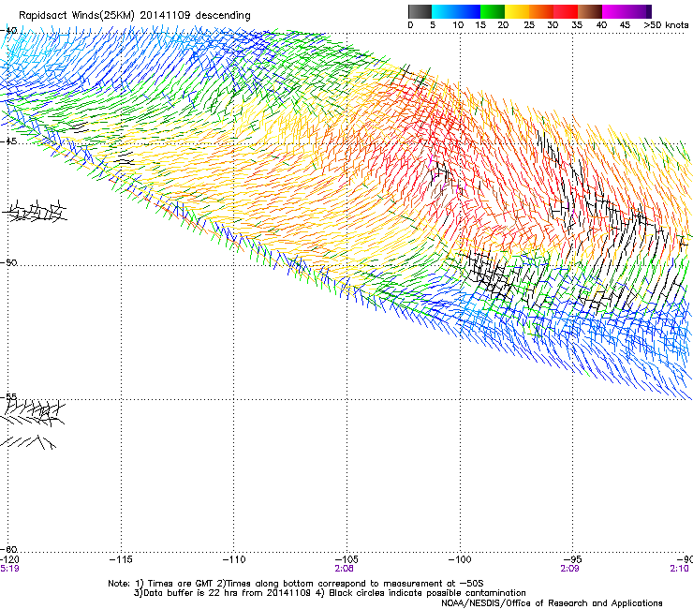Viewport: 693px width, 609px height.
Task: Click the -115 longitude axis label
Action: (x=121, y=559)
